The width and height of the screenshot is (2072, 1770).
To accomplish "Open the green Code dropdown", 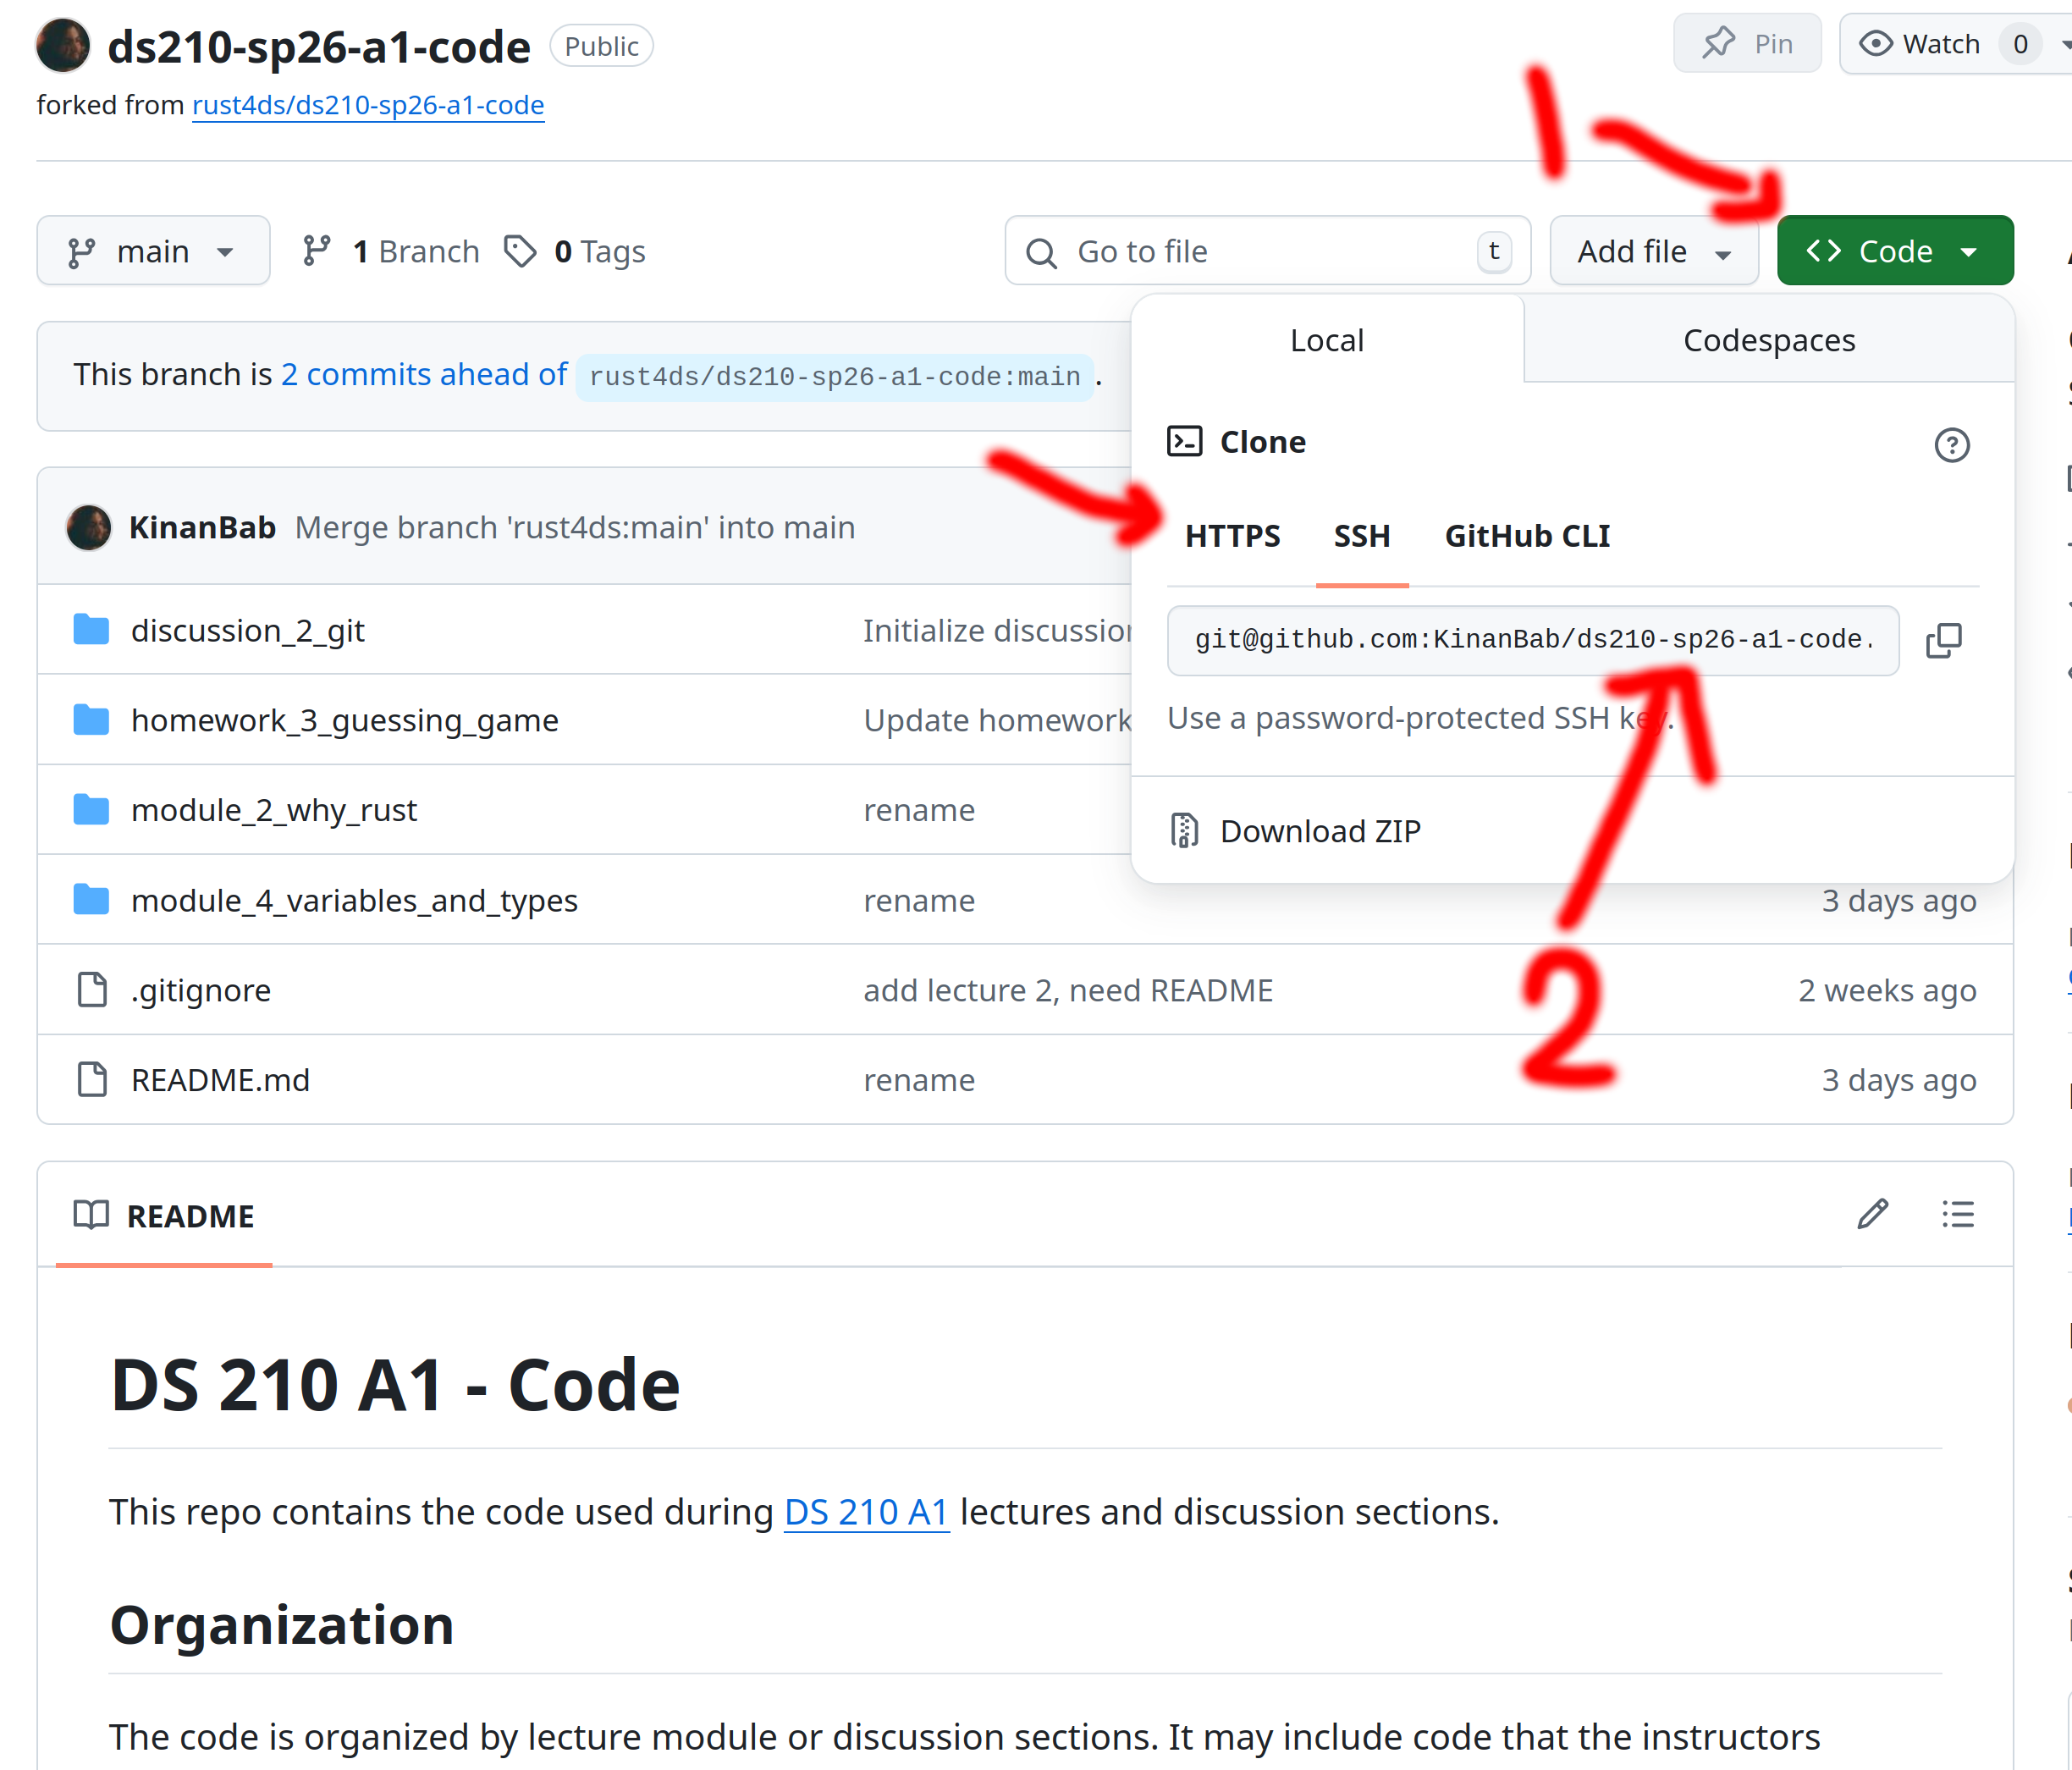I will pyautogui.click(x=1894, y=250).
